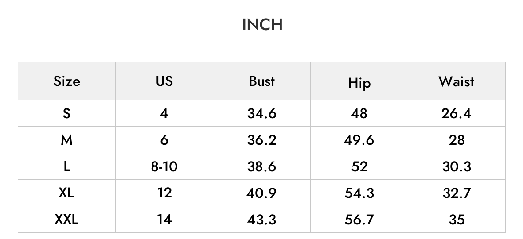Screen dimensions: 523x239
Task: Click the US column header
Action: pyautogui.click(x=164, y=81)
